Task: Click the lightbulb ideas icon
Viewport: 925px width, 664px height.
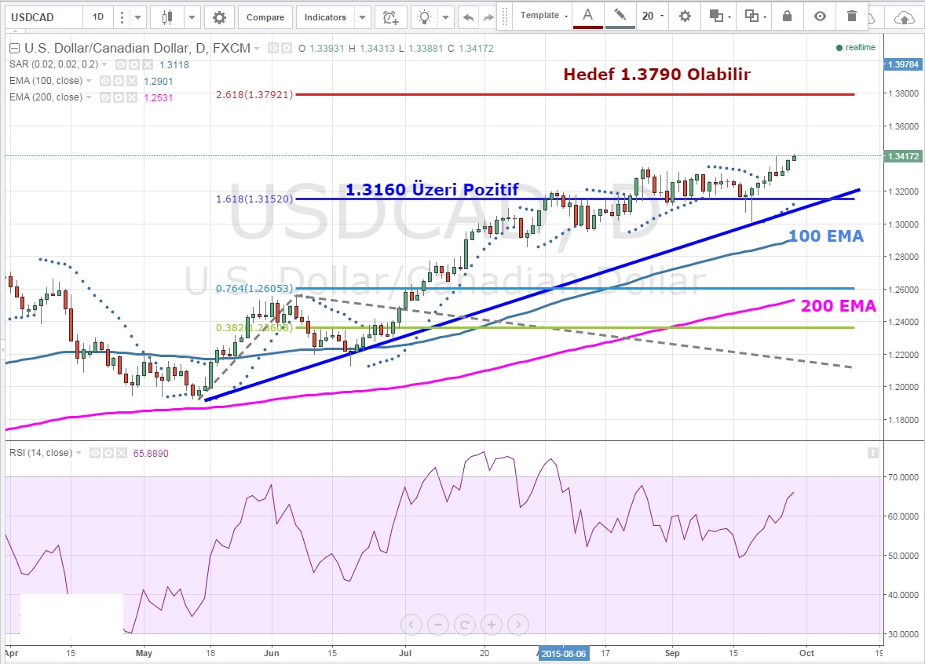Action: pyautogui.click(x=425, y=17)
